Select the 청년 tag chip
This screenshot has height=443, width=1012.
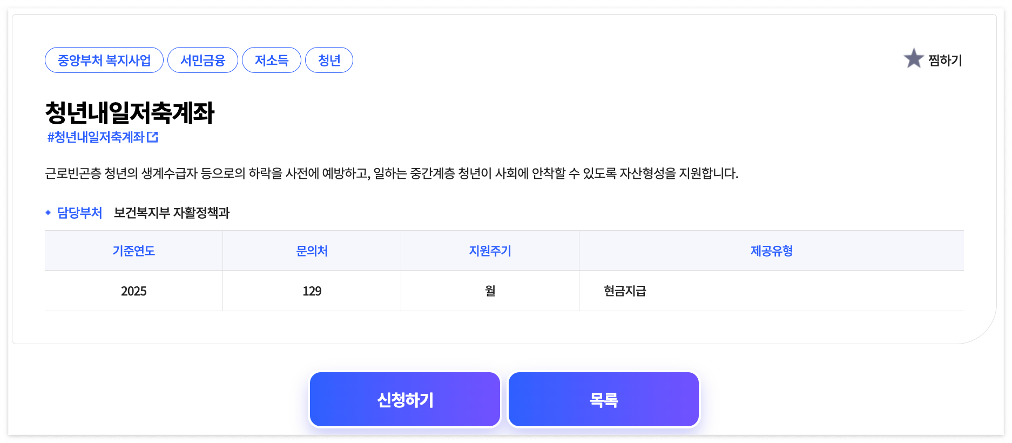[x=329, y=59]
